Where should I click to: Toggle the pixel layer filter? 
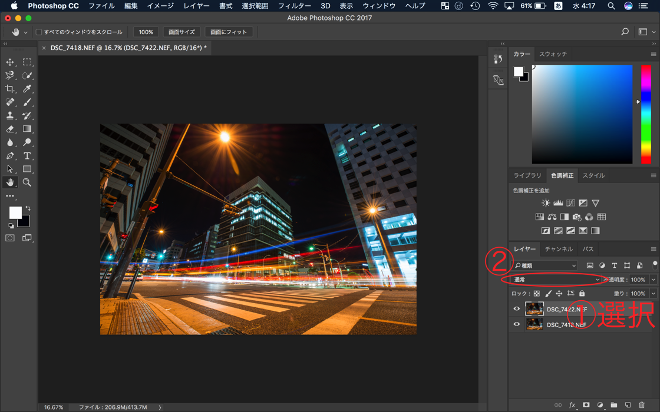click(x=590, y=265)
